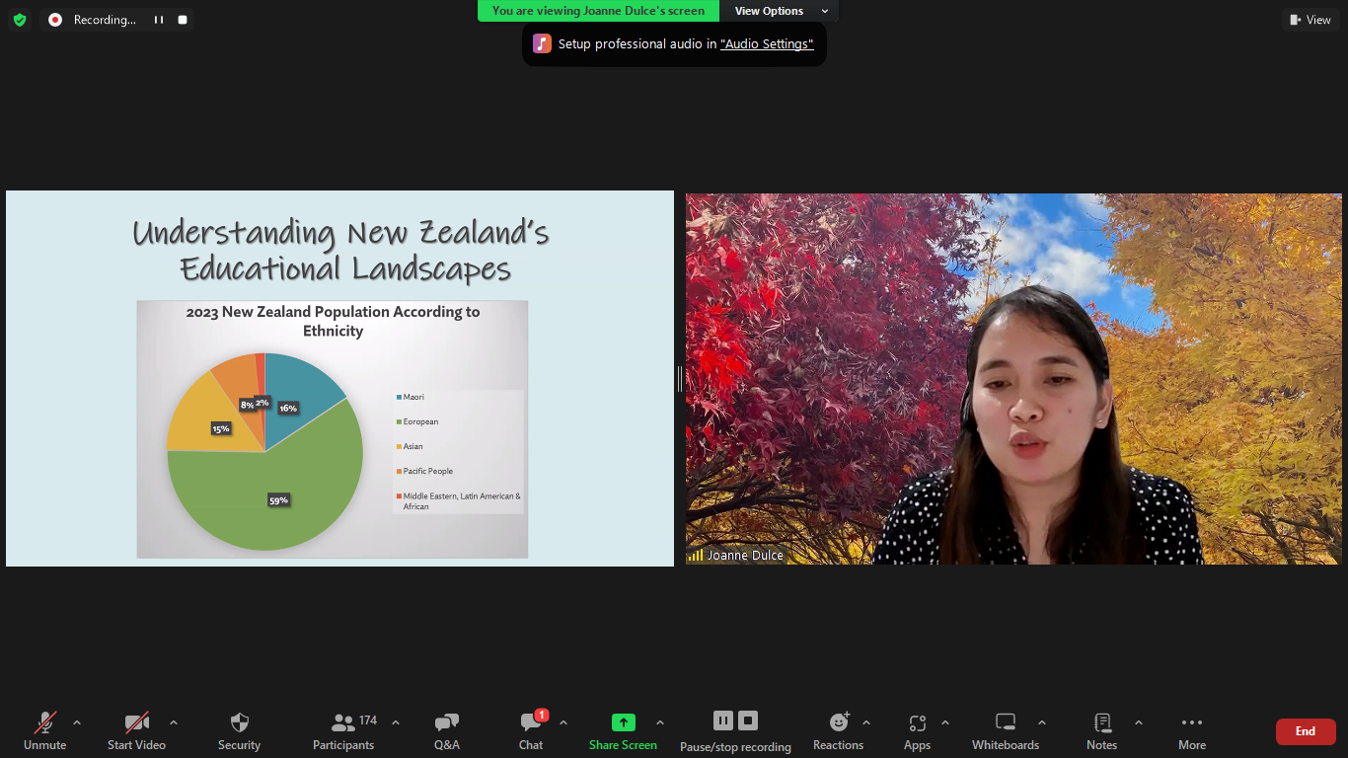
Task: Open the Notes panel
Action: (1101, 730)
